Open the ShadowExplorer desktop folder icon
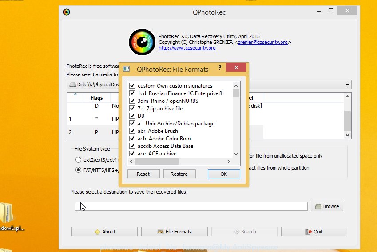This screenshot has height=252, width=377. coord(7,213)
